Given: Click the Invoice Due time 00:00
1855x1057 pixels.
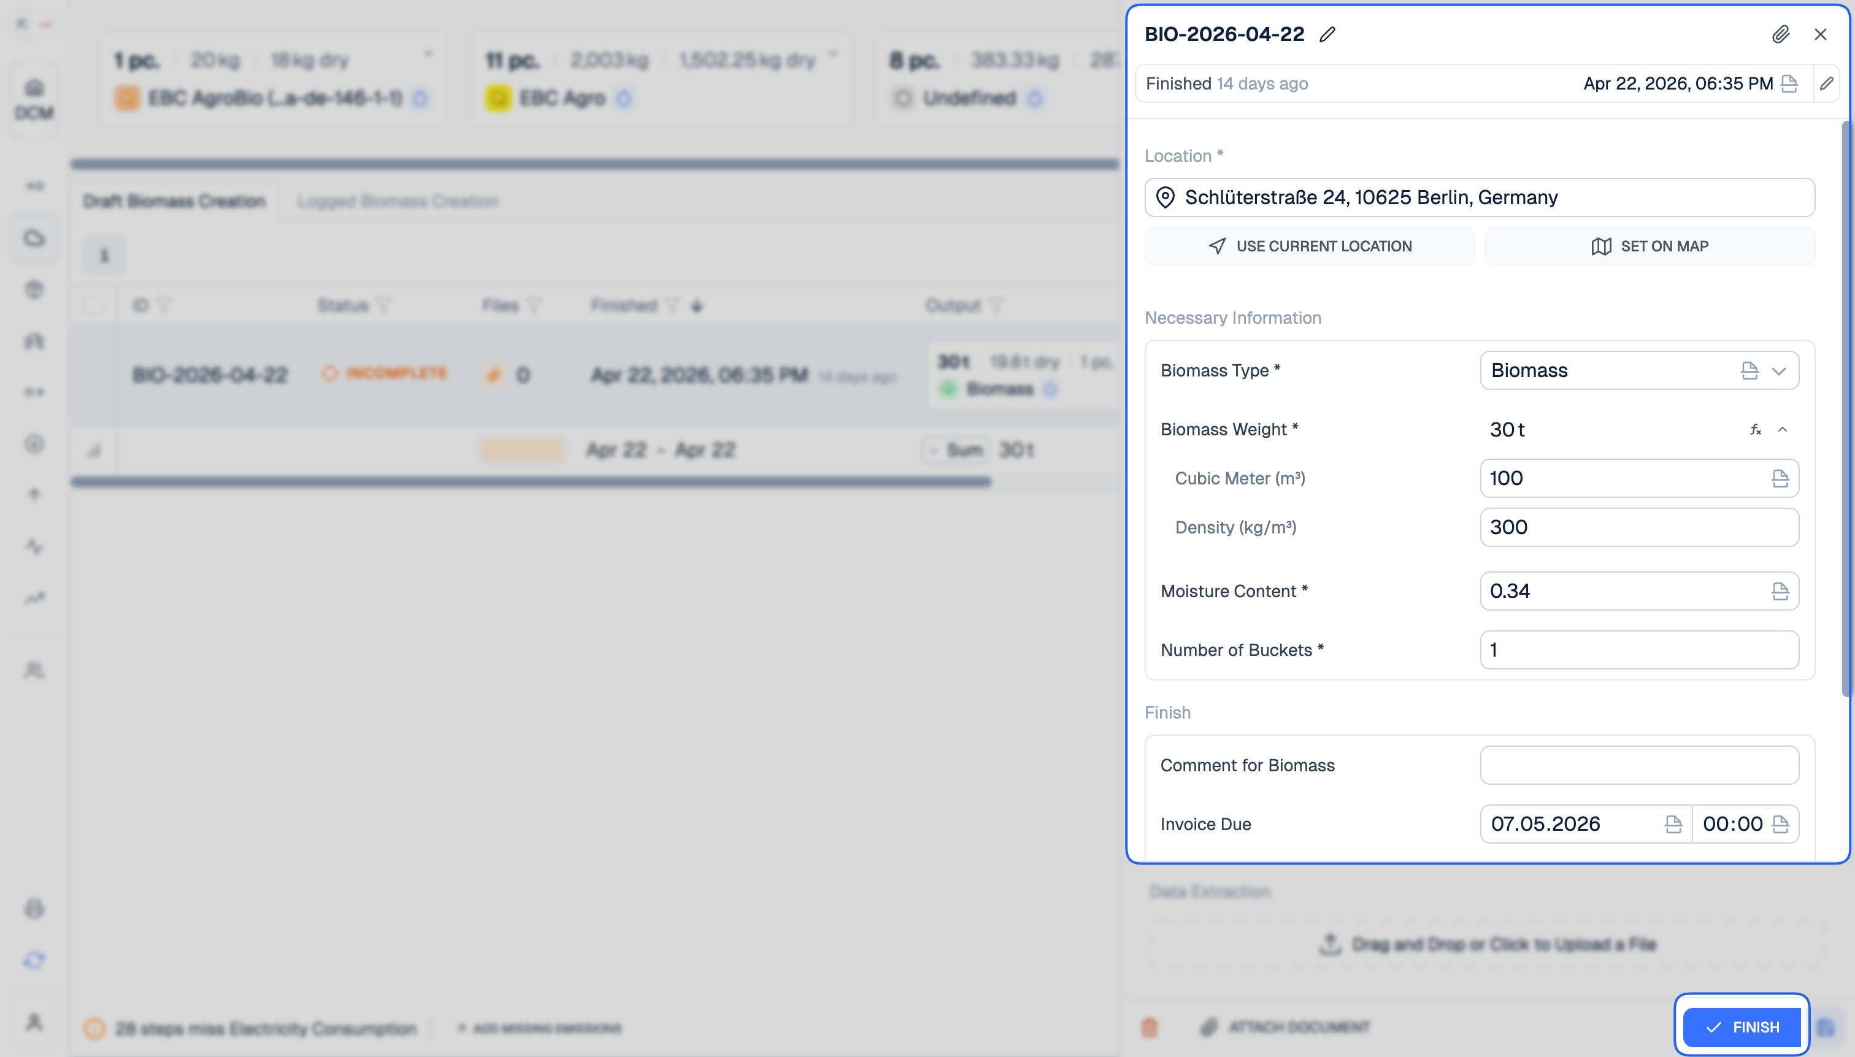Looking at the screenshot, I should [1732, 824].
